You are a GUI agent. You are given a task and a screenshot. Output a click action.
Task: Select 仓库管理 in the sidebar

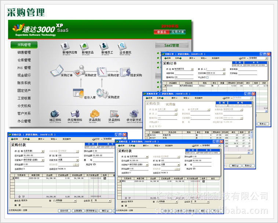point(24,60)
